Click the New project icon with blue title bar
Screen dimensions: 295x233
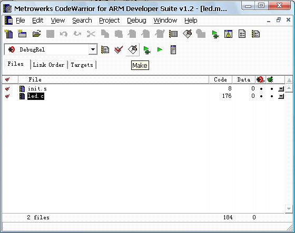click(x=22, y=34)
